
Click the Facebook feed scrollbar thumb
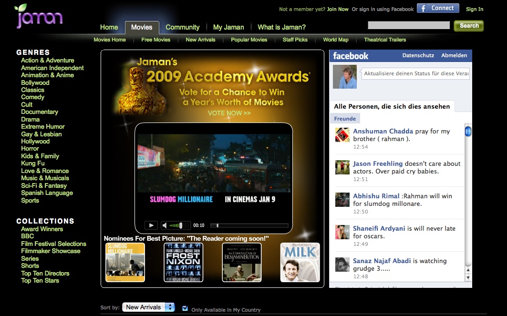[x=468, y=132]
